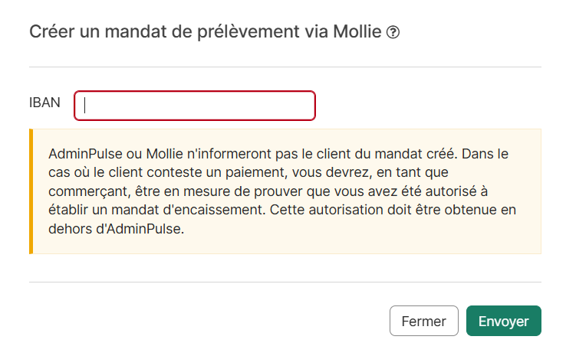Click the word "Mollie" in the dialog heading
This screenshot has width=566, height=356.
tap(357, 31)
